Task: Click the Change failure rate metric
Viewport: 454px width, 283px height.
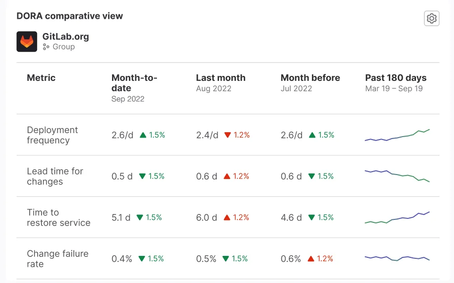Action: click(x=57, y=259)
